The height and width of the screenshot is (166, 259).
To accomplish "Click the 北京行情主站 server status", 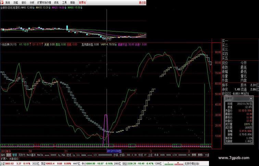I will tap(192, 164).
